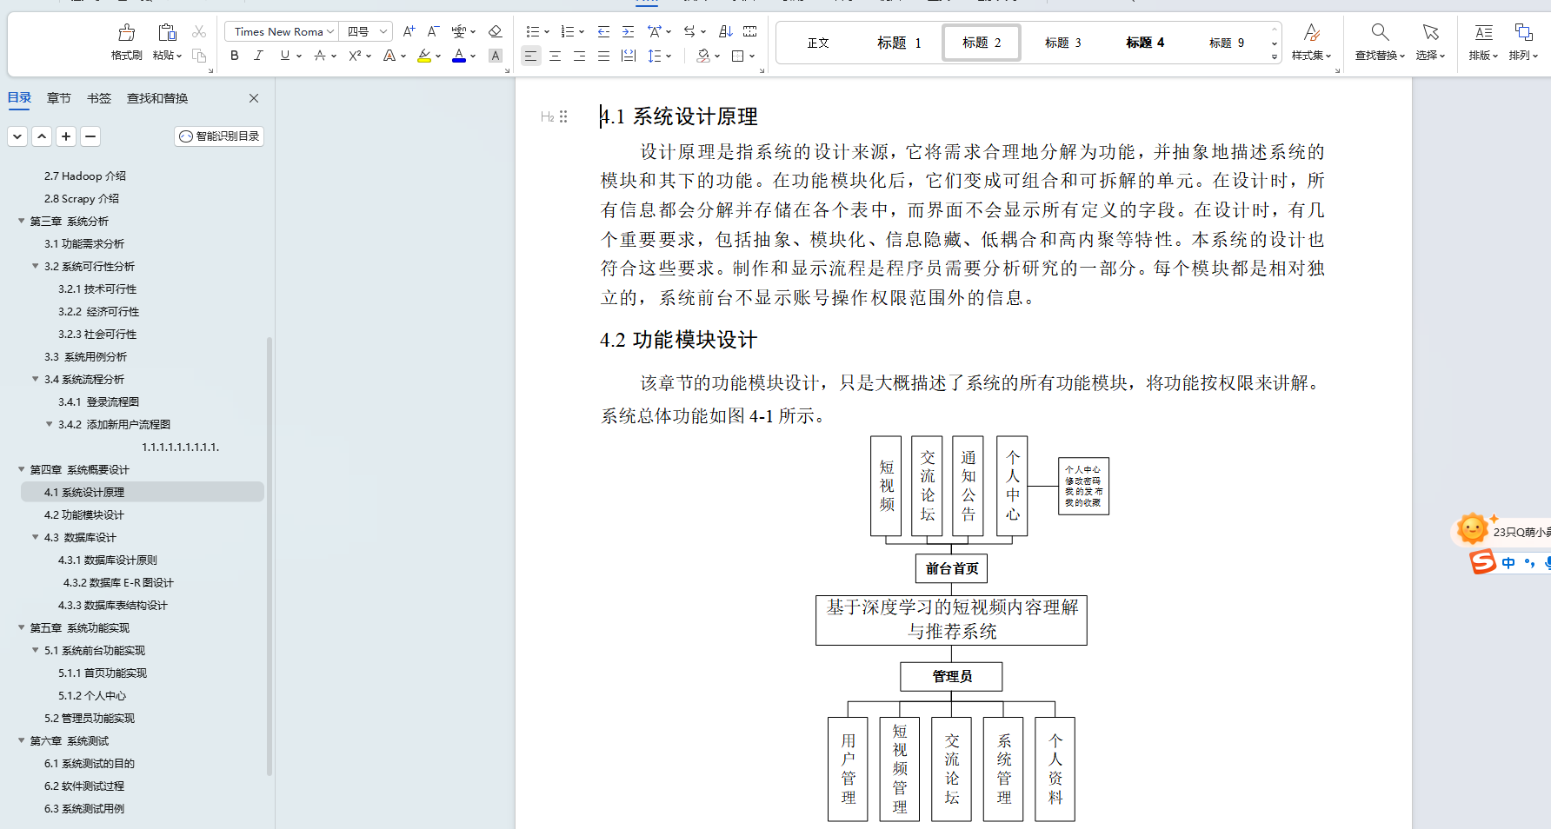The width and height of the screenshot is (1551, 829).
Task: Open the 选择 selection tool
Action: coord(1430,42)
